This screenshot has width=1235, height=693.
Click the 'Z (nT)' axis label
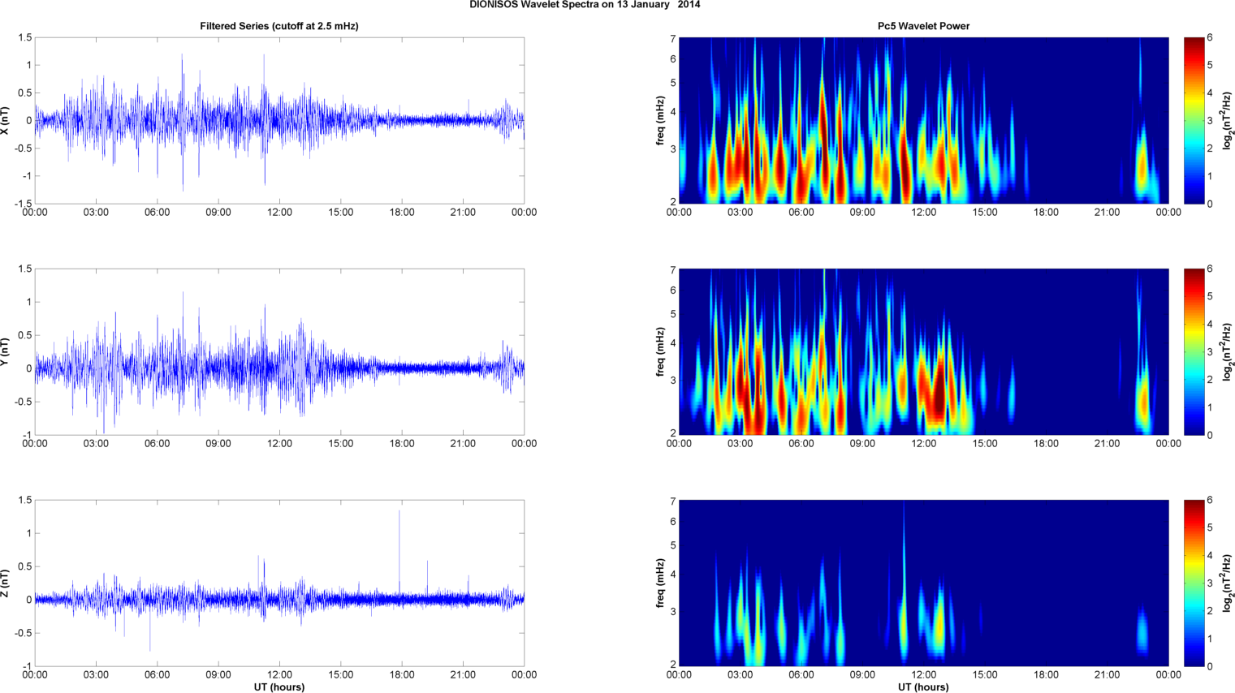[x=6, y=583]
